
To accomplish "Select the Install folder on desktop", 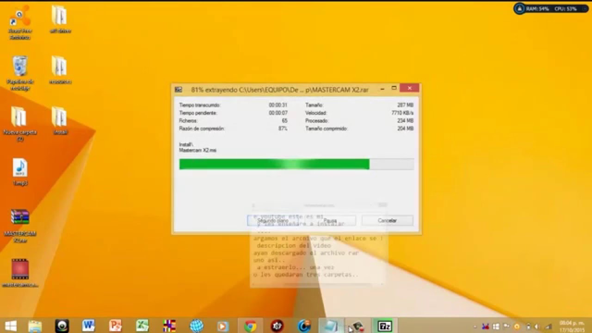I will tap(60, 121).
